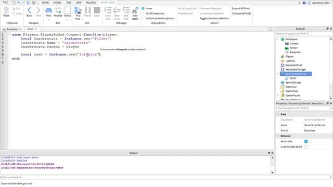Select Camera in Explorer tree
This screenshot has height=187, width=333.
click(294, 44)
